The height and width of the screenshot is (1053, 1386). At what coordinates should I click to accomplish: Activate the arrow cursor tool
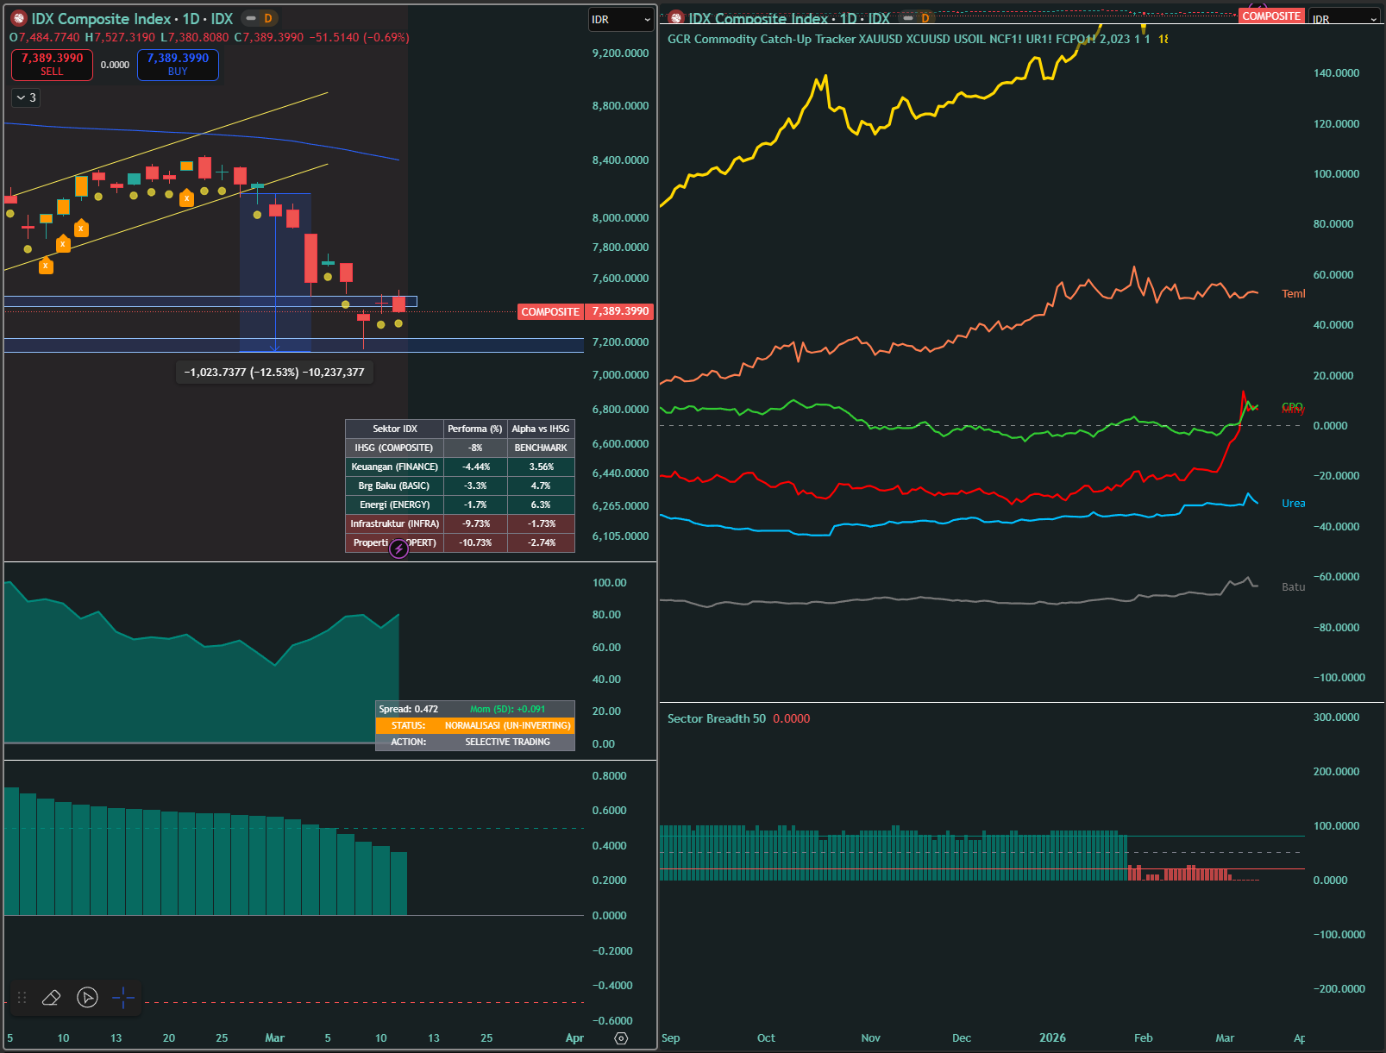click(87, 998)
